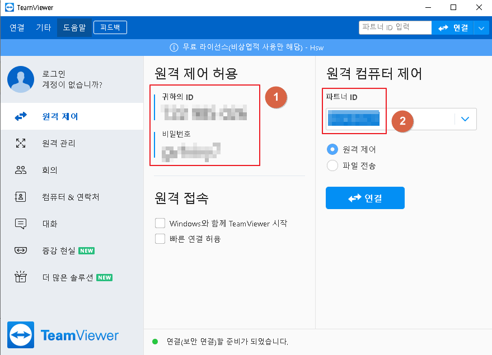Open 더 많은 솔루션 in the sidebar
The image size is (492, 355).
coord(72,277)
